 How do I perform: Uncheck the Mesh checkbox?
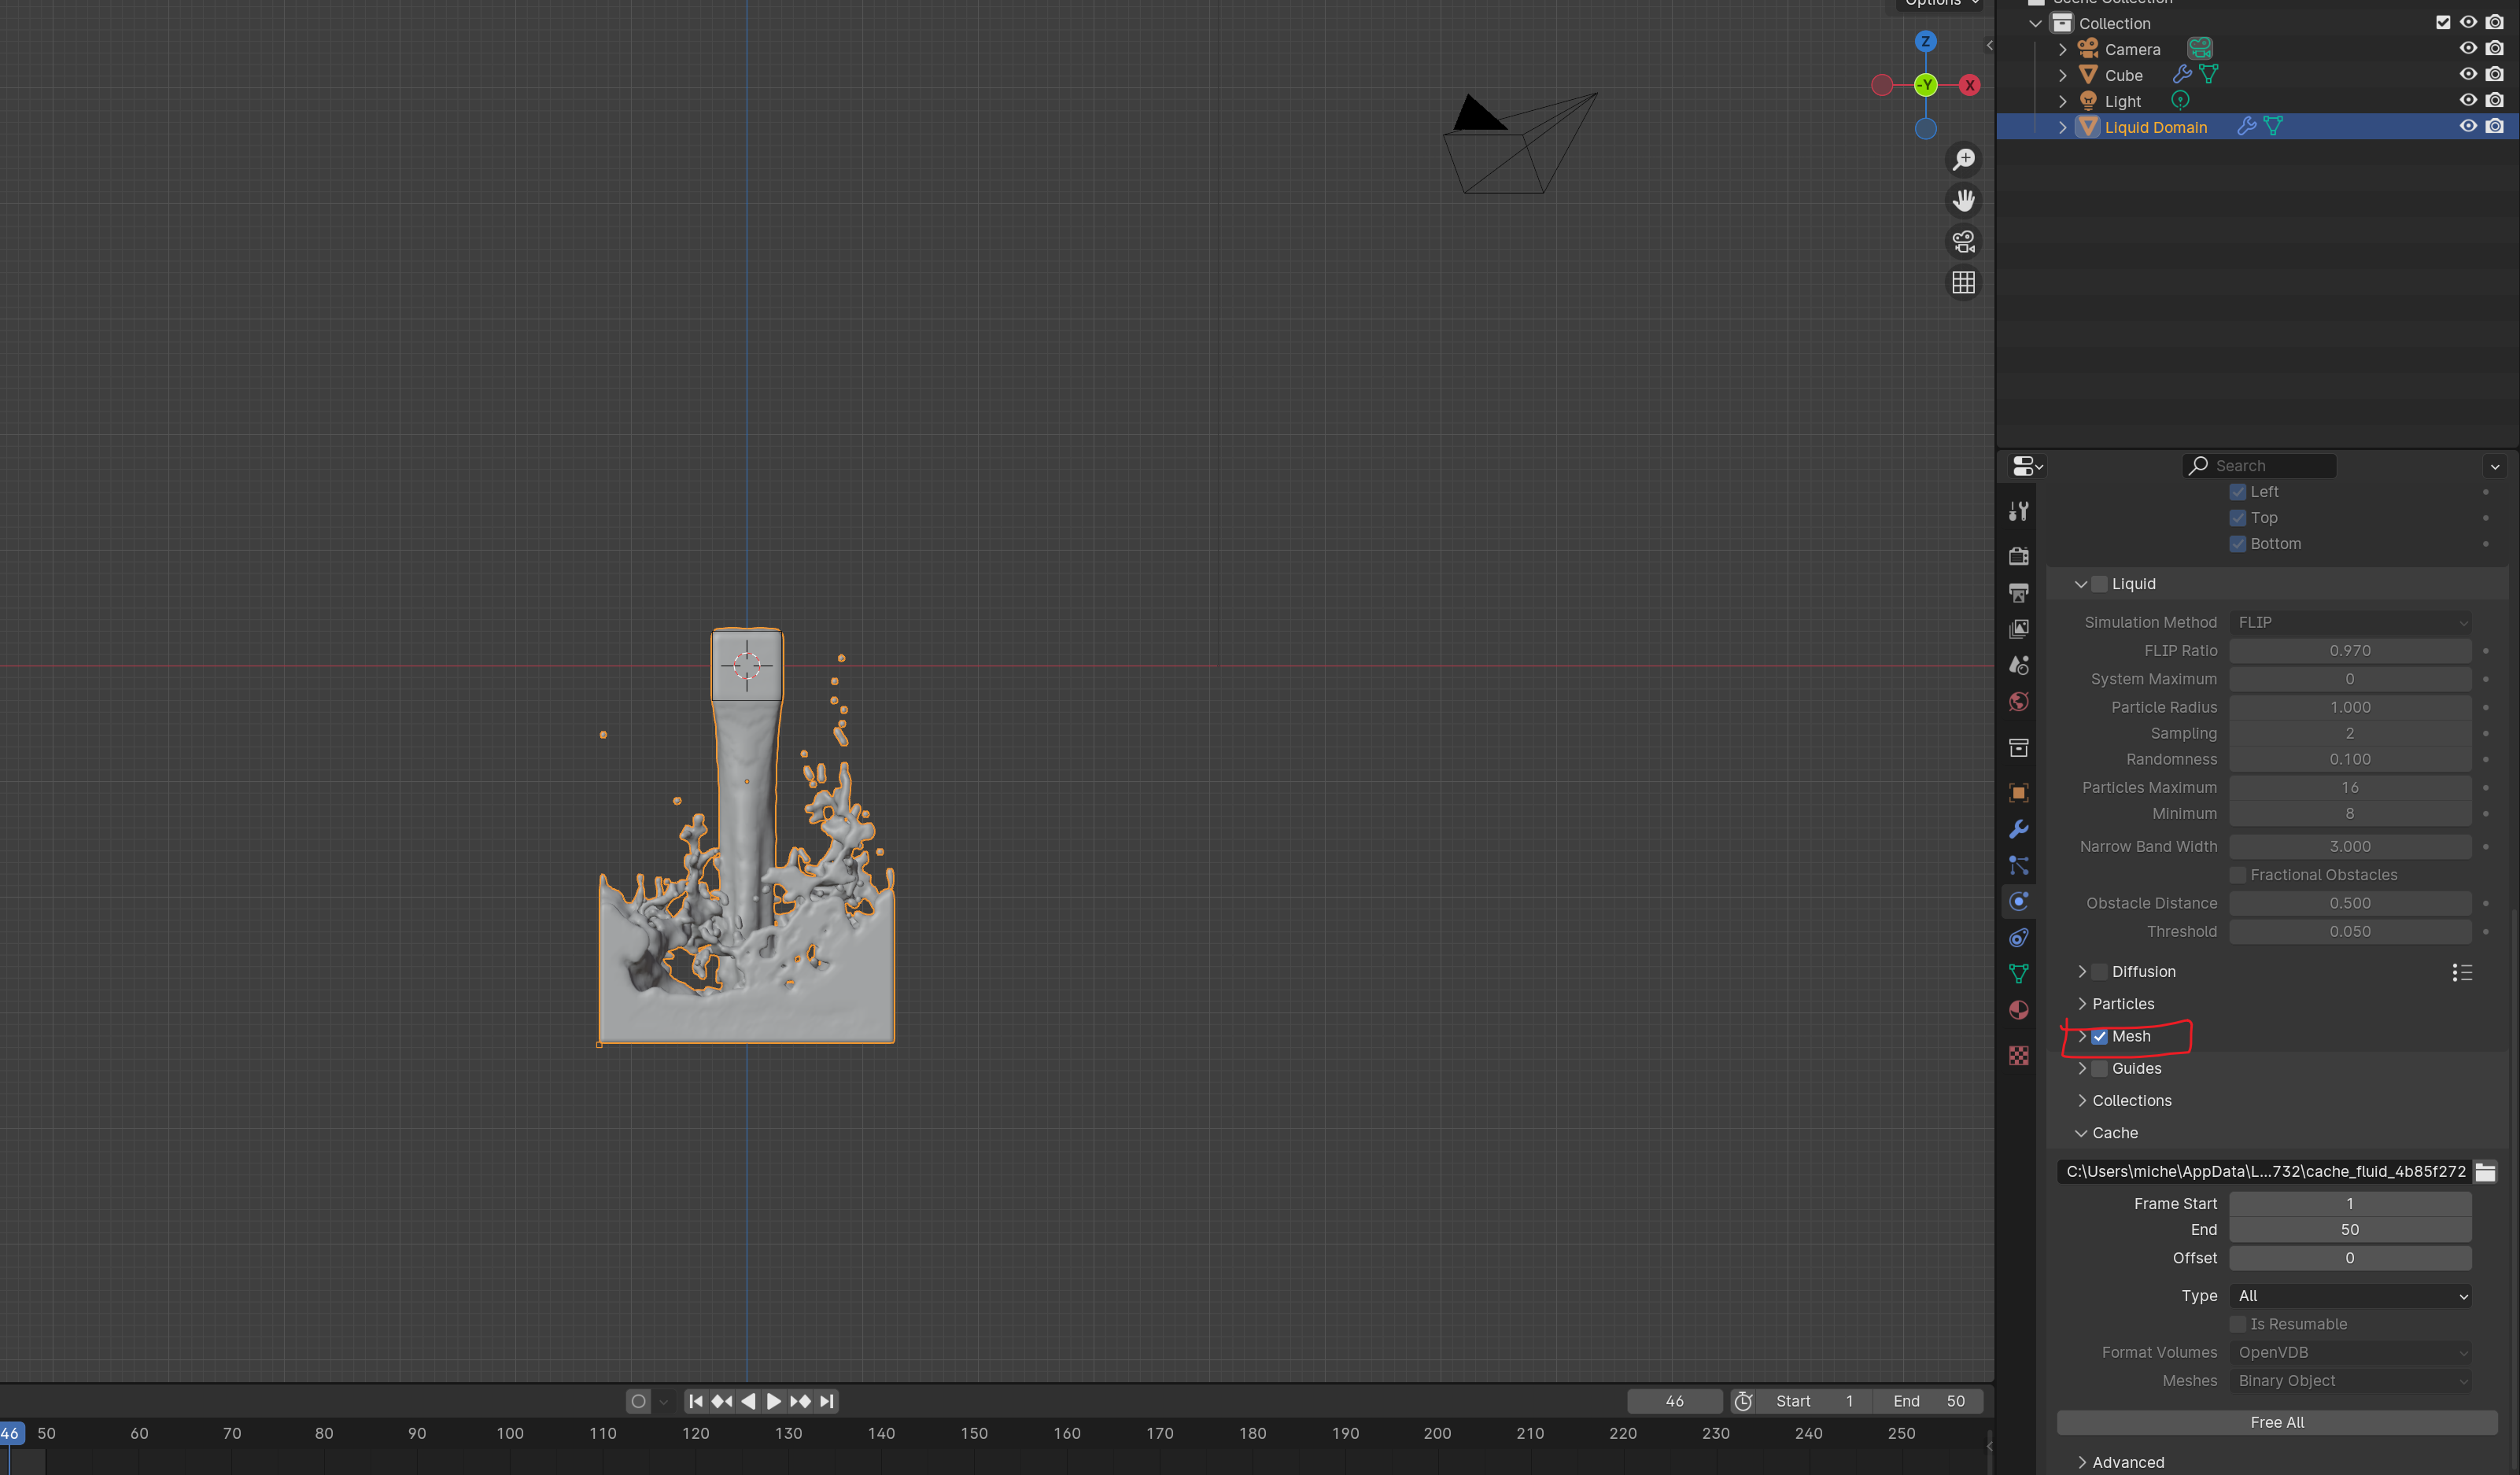point(2099,1036)
